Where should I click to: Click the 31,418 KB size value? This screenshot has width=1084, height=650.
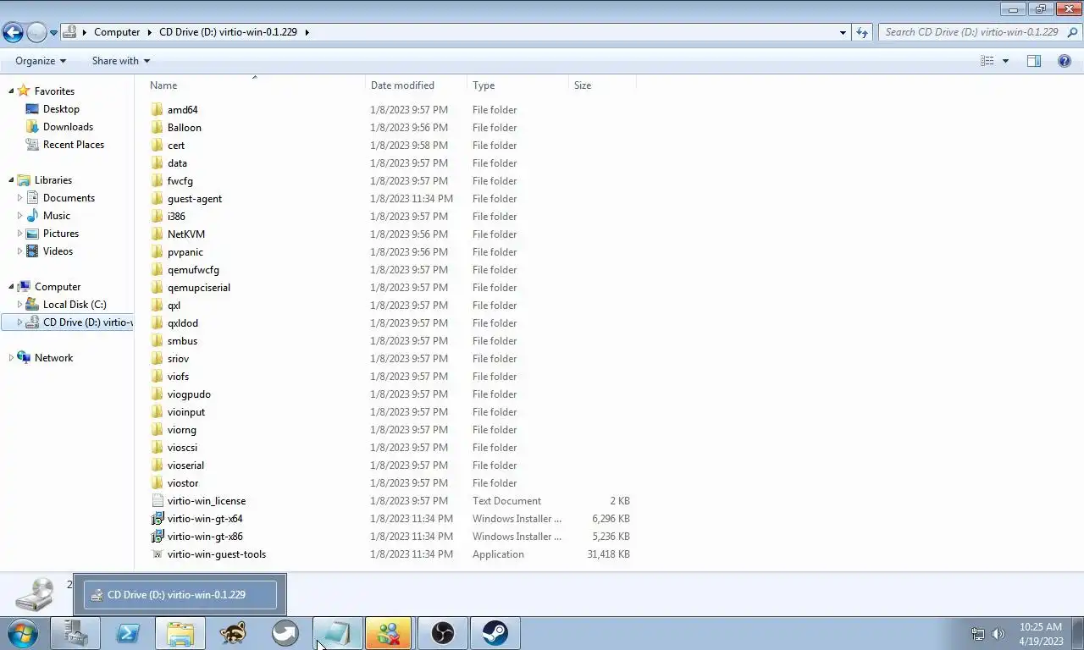point(608,554)
